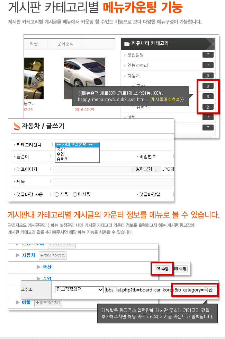
Task: Click the folder icon beside 커뮤니티 카테고리
Action: (x=127, y=44)
